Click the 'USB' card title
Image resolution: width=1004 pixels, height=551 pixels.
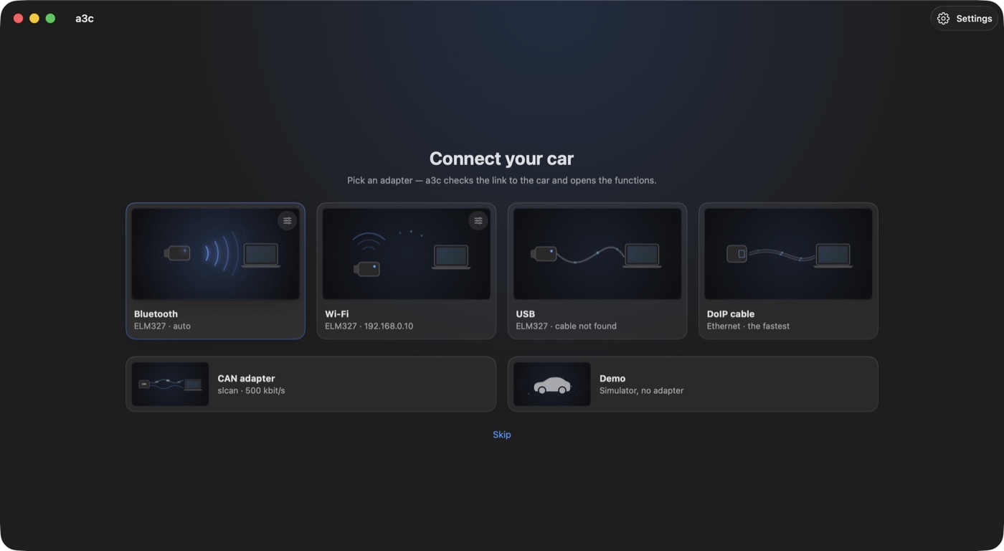[x=525, y=314]
